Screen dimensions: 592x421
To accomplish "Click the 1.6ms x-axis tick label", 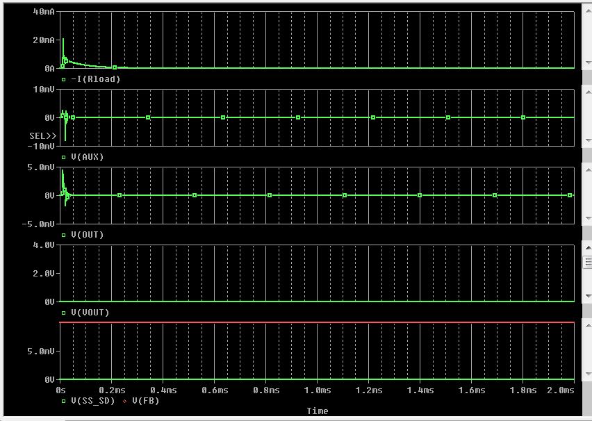I will [x=472, y=390].
